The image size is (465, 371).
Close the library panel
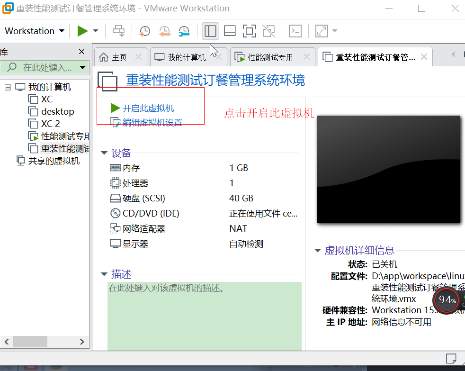point(82,52)
